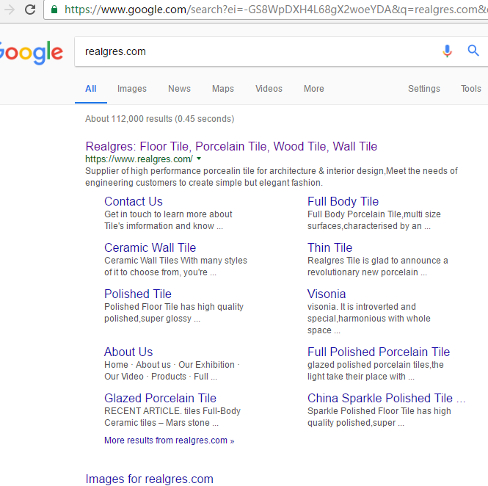
Task: Open the Tools option
Action: click(471, 89)
